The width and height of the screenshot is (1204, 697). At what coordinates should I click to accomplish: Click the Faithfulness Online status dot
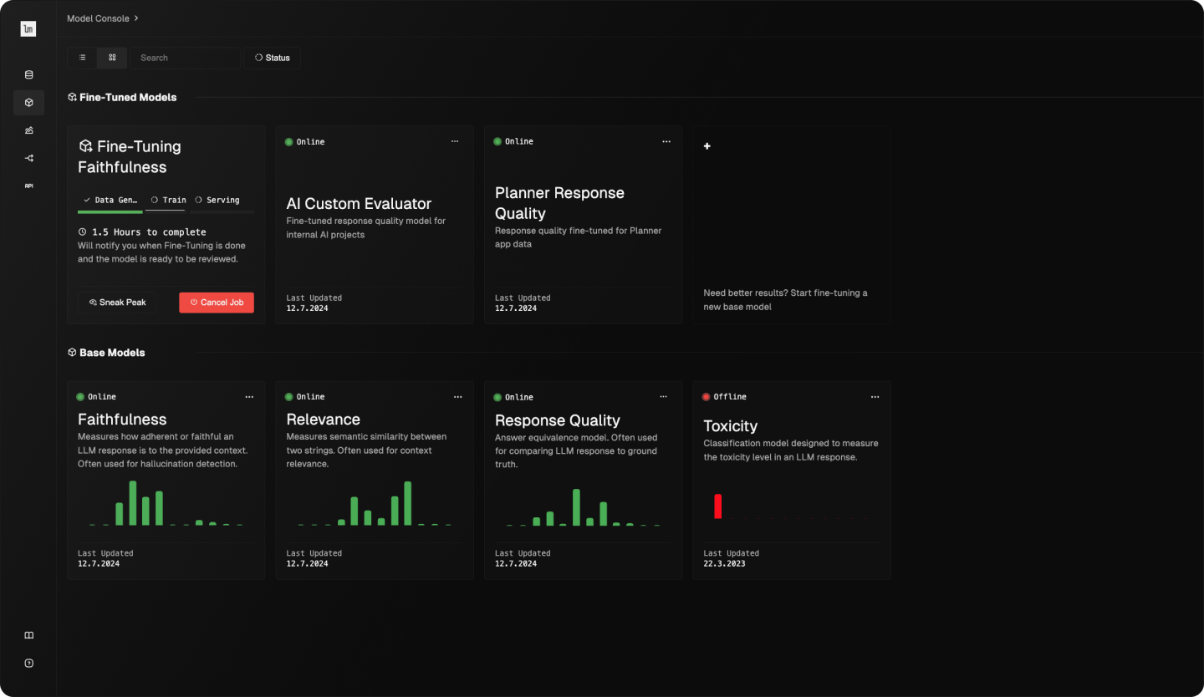(80, 397)
